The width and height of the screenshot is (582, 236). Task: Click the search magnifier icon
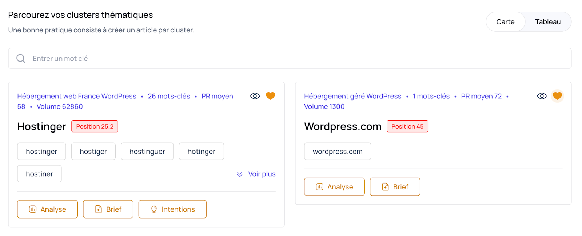21,59
